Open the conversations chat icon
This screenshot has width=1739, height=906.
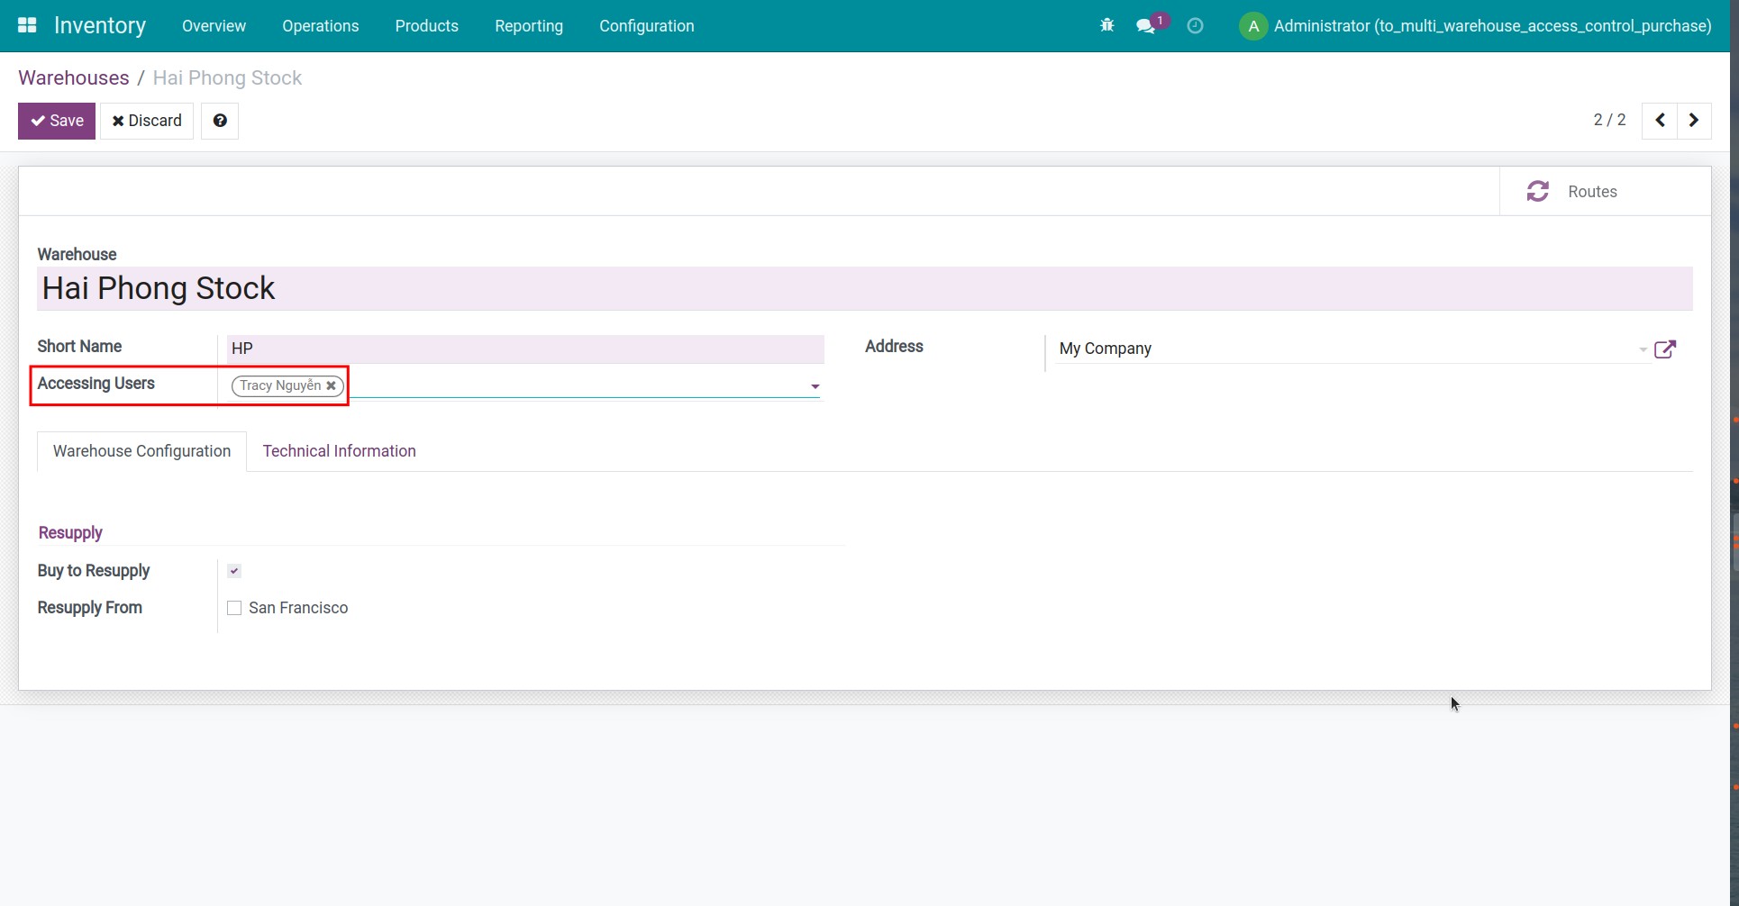click(1145, 26)
